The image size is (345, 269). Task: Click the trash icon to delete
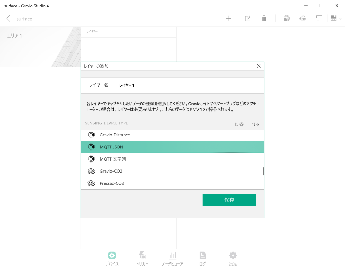(264, 18)
